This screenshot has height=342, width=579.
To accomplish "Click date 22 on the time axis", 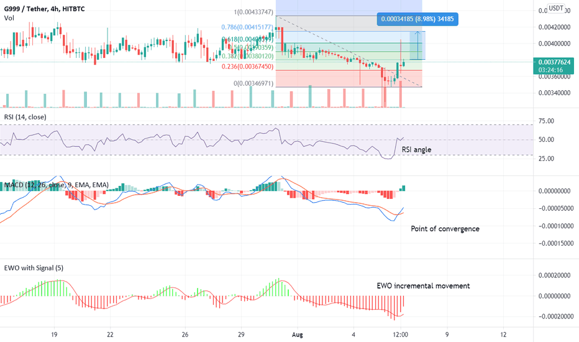I will [x=110, y=335].
